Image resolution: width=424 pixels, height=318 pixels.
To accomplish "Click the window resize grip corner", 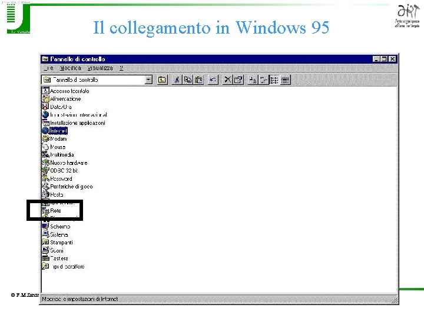I will (395, 300).
